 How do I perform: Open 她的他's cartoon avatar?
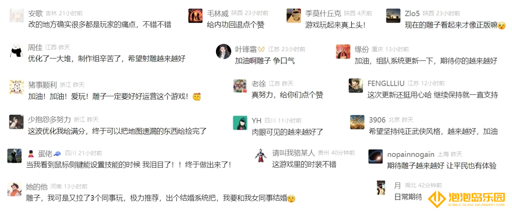[x=14, y=189]
